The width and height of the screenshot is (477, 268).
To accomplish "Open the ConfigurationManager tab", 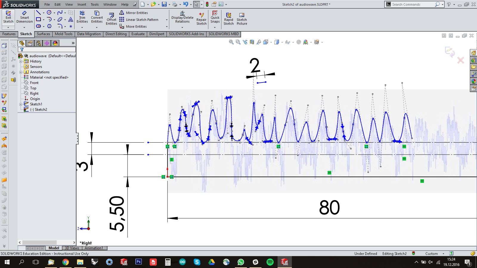I will coord(38,43).
